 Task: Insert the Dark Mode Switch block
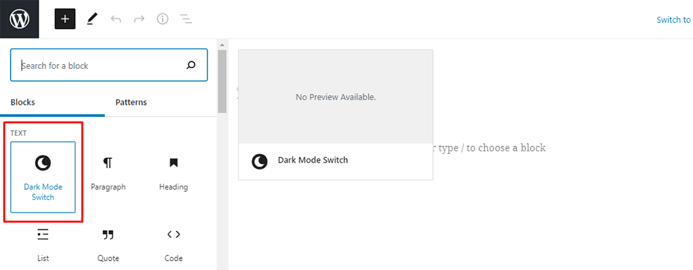pyautogui.click(x=43, y=177)
